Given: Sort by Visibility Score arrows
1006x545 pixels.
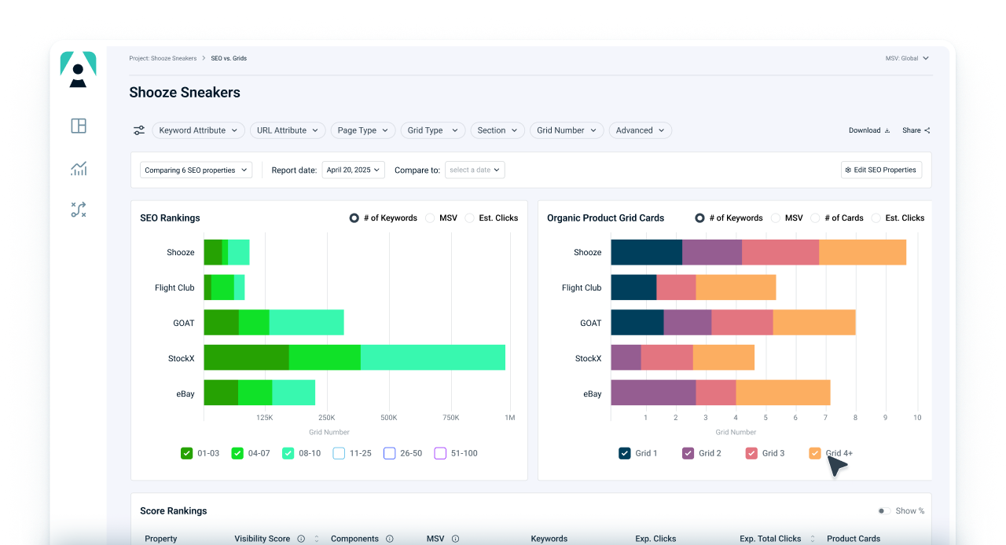Looking at the screenshot, I should (x=317, y=539).
